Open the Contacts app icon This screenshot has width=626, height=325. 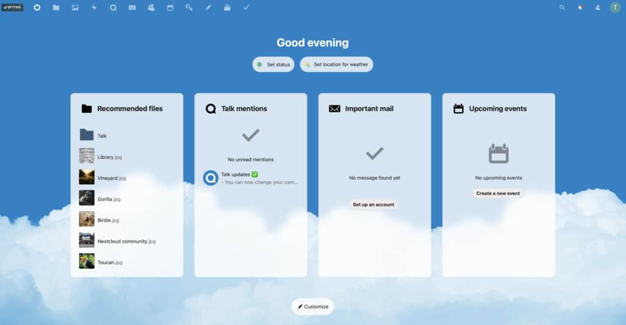(x=151, y=8)
